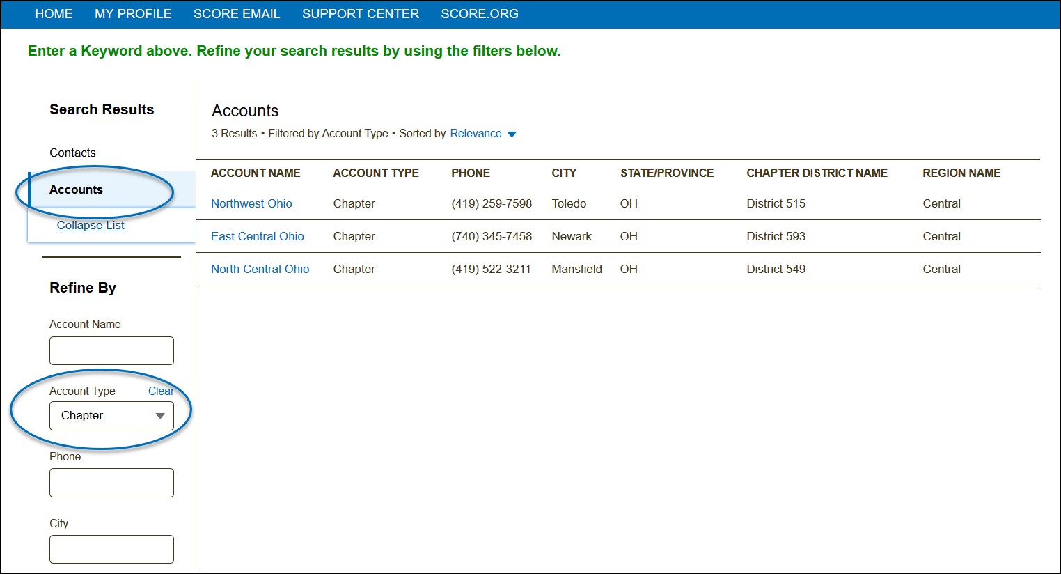The width and height of the screenshot is (1061, 574).
Task: Open SCORE EMAIL from the top bar
Action: point(237,14)
